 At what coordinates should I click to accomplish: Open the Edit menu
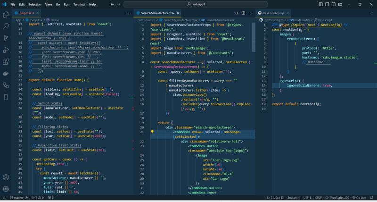[x=22, y=4]
